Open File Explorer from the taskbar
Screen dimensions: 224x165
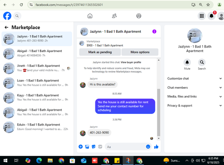(50, 161)
